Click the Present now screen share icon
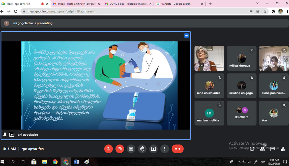Screen dimensions: 289x166 (153, 149)
